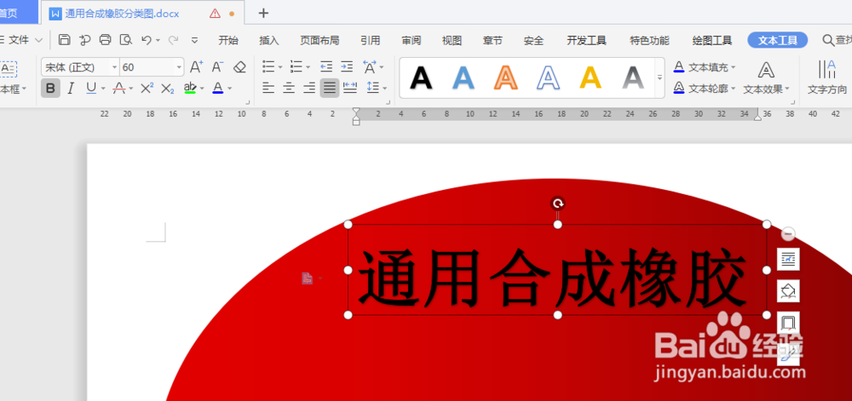Apply yellow fill text style A
Viewport: 852px width, 401px height.
click(590, 77)
